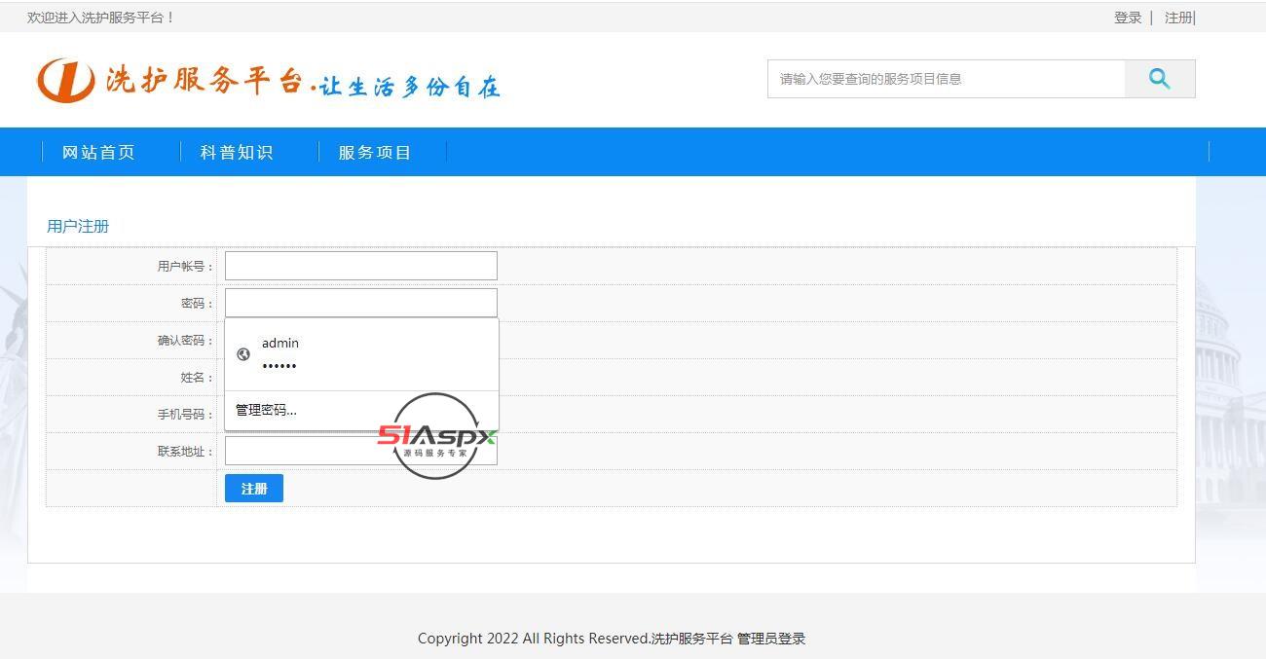Click the 确认密码 field label

[185, 341]
